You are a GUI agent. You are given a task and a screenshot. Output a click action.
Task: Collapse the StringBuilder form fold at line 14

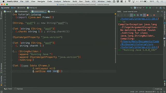click(x=11, y=51)
